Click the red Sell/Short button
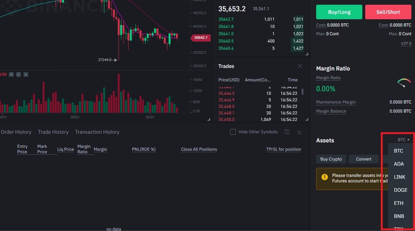 click(388, 12)
